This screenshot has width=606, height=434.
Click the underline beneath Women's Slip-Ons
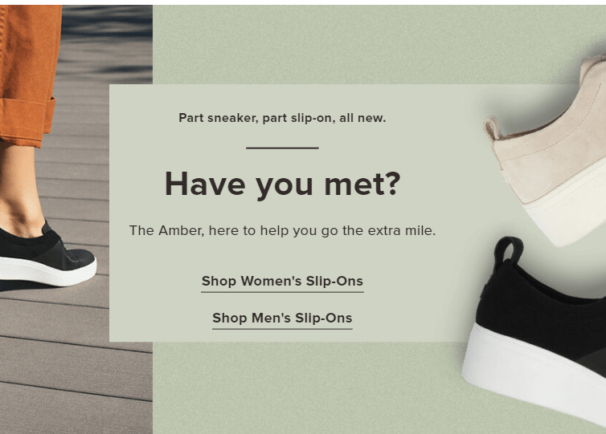click(282, 292)
